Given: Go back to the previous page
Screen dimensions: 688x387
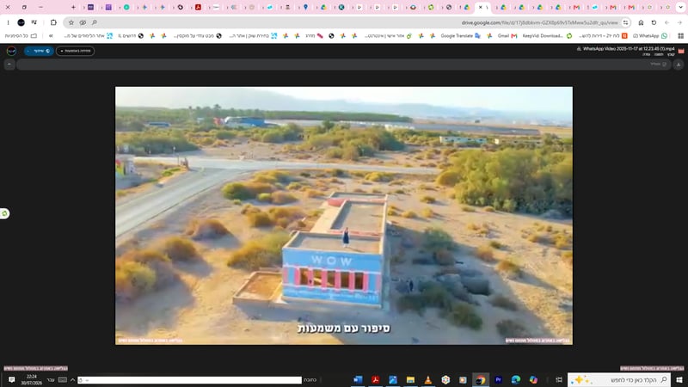Looking at the screenshot, I should 679,22.
